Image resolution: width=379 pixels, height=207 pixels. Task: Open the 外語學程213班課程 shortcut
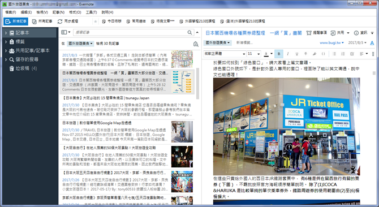[197, 21]
